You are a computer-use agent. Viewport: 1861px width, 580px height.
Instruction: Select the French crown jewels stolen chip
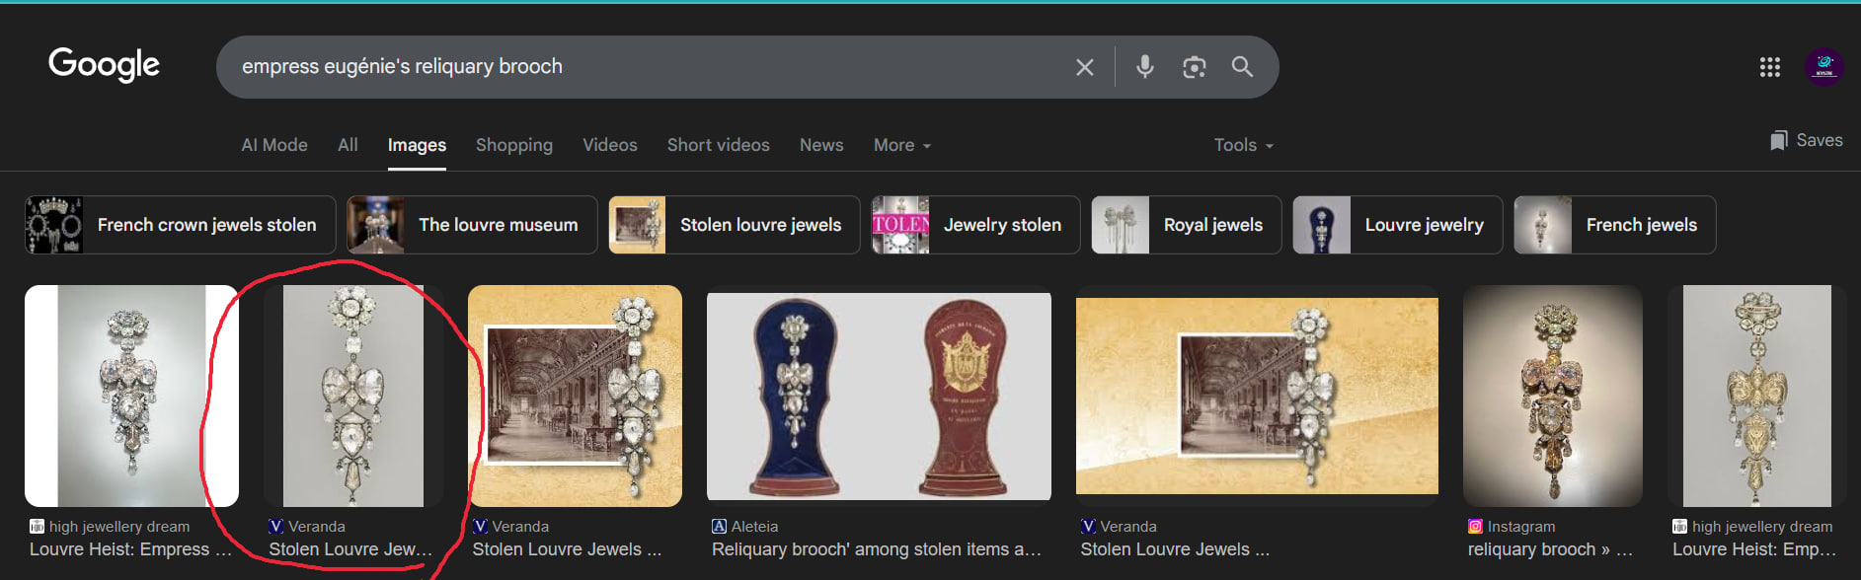tap(181, 225)
